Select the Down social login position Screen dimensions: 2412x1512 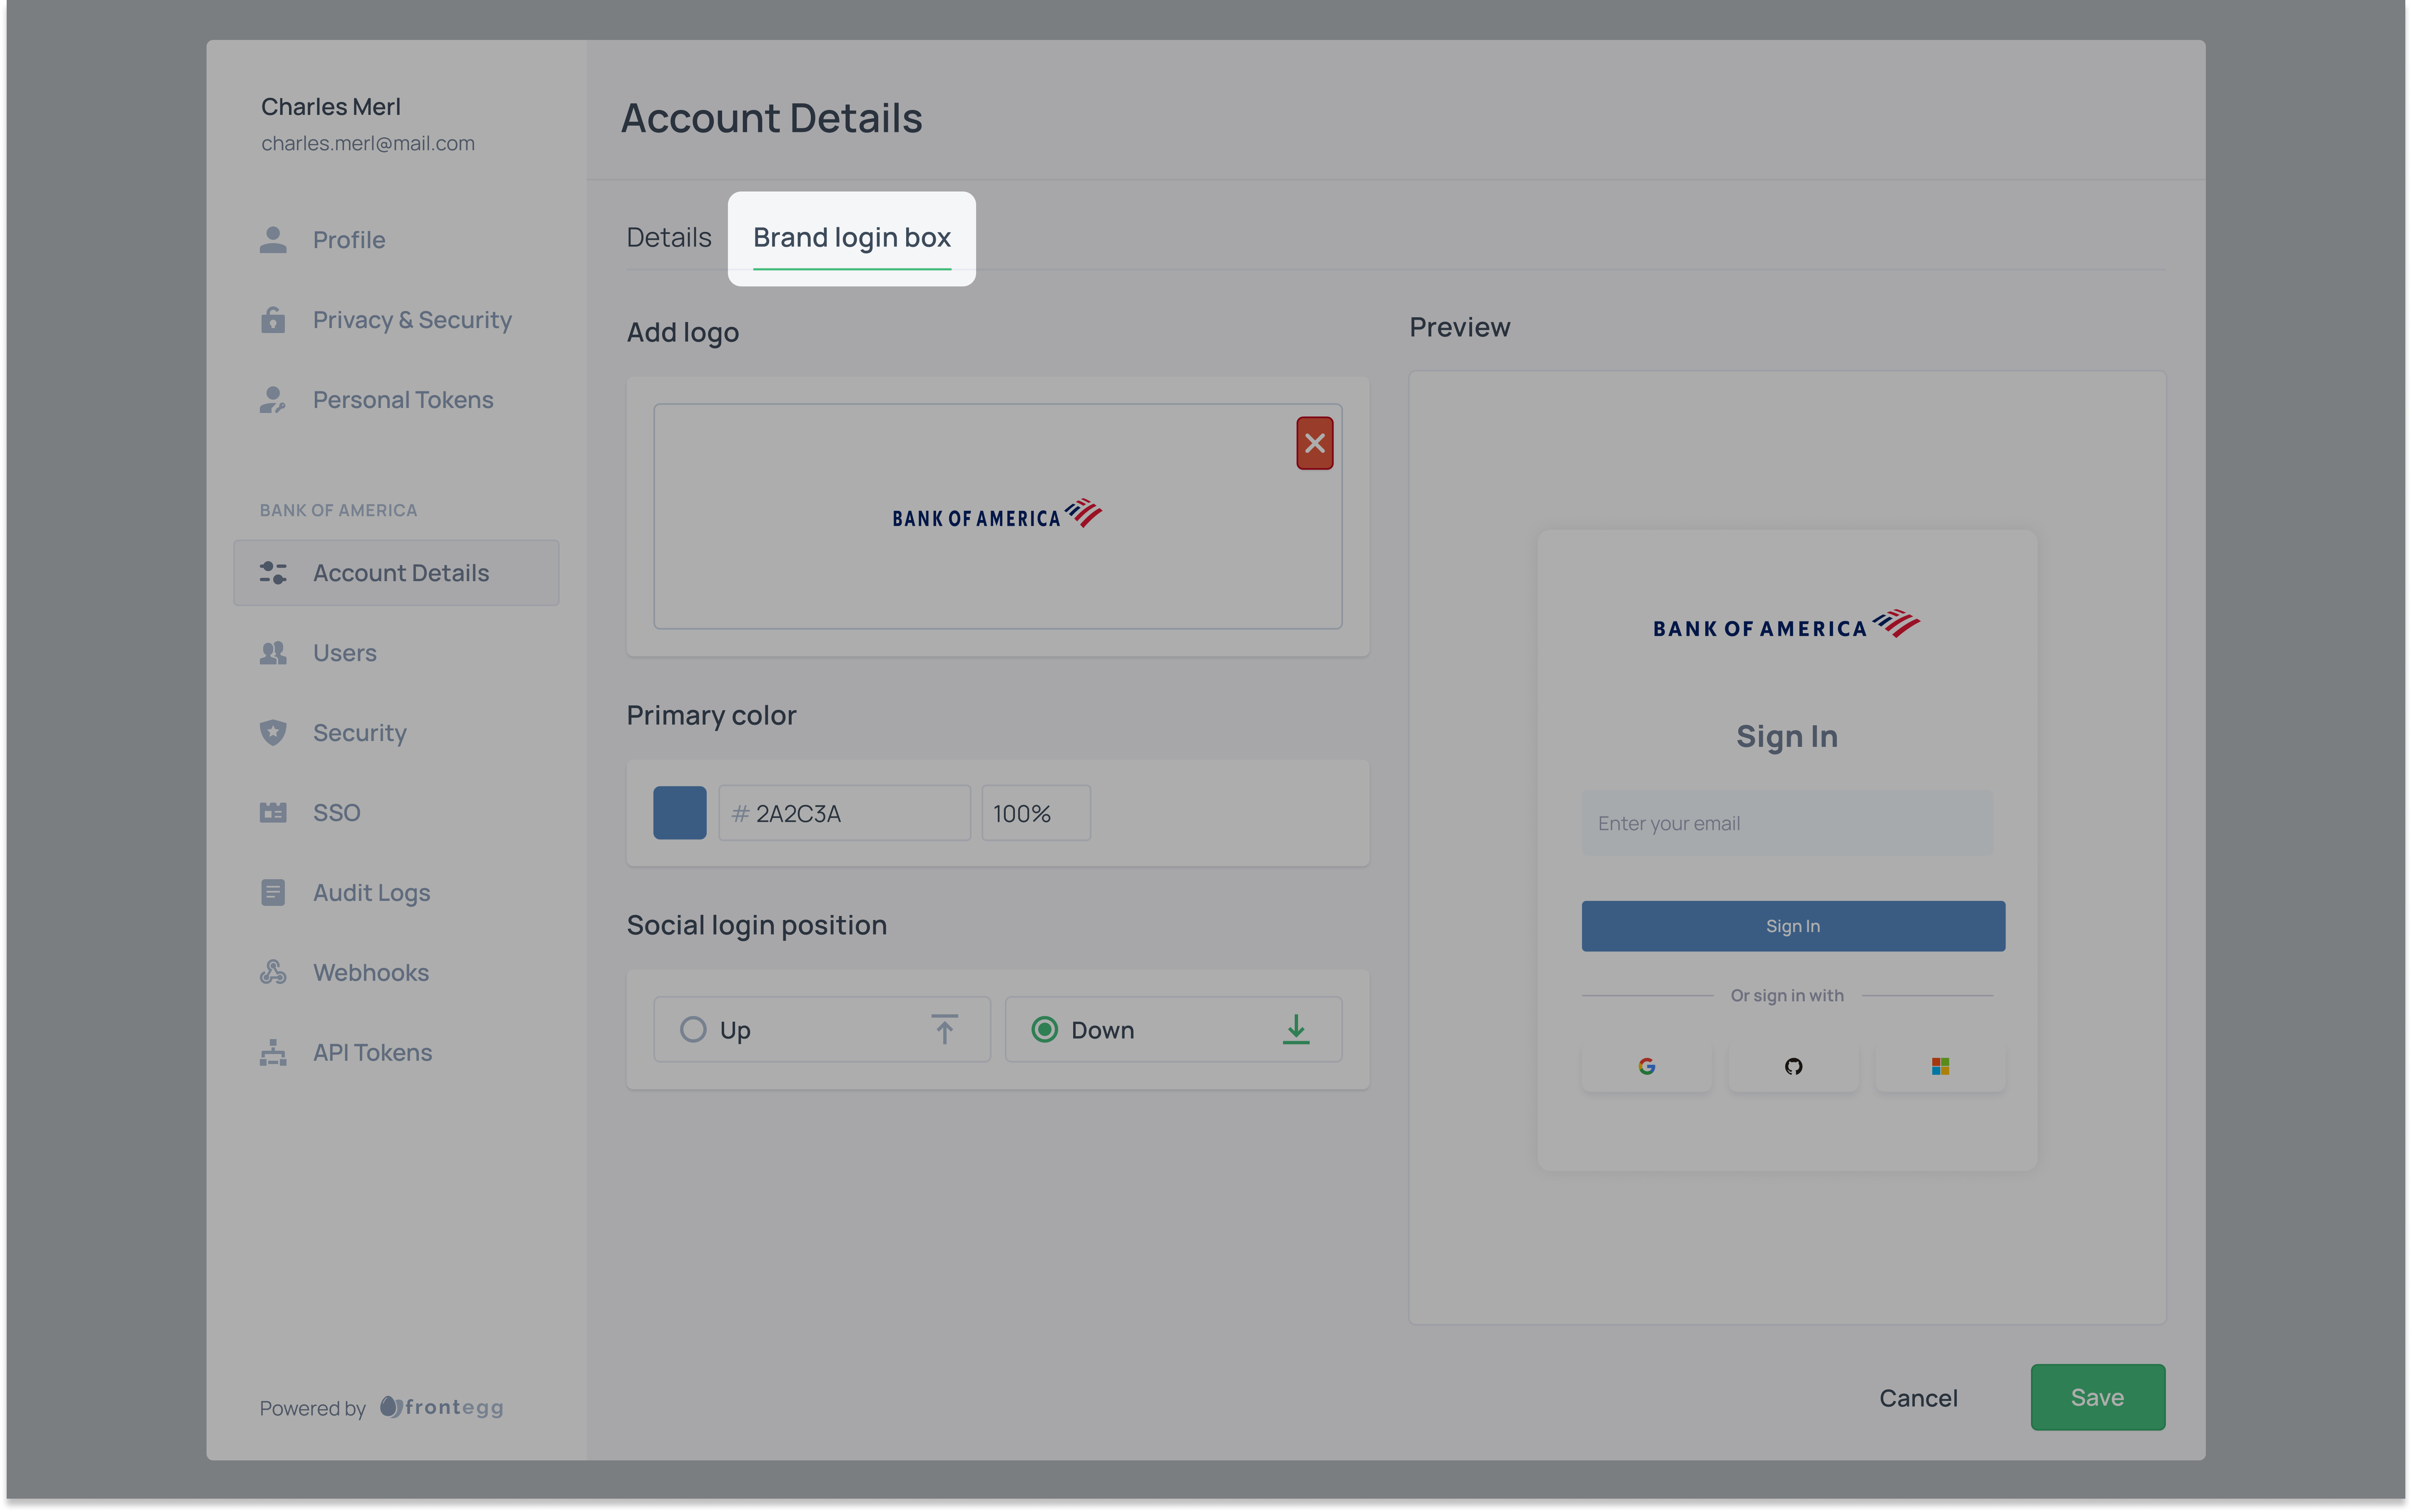pyautogui.click(x=1045, y=1030)
